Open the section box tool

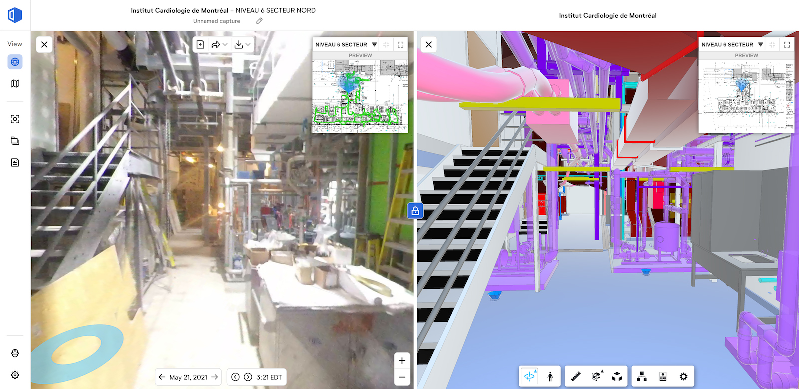coord(596,376)
